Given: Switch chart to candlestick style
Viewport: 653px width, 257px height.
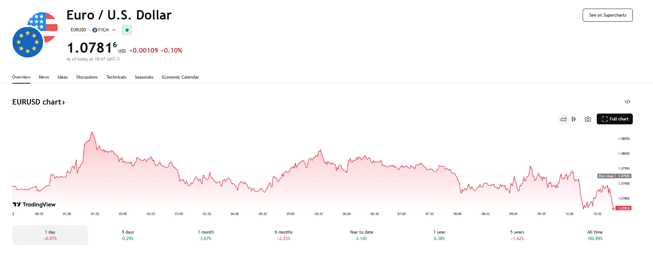Looking at the screenshot, I should (x=573, y=119).
